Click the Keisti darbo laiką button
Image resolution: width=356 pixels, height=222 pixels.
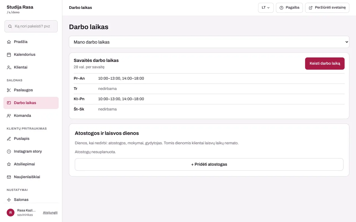[325, 64]
